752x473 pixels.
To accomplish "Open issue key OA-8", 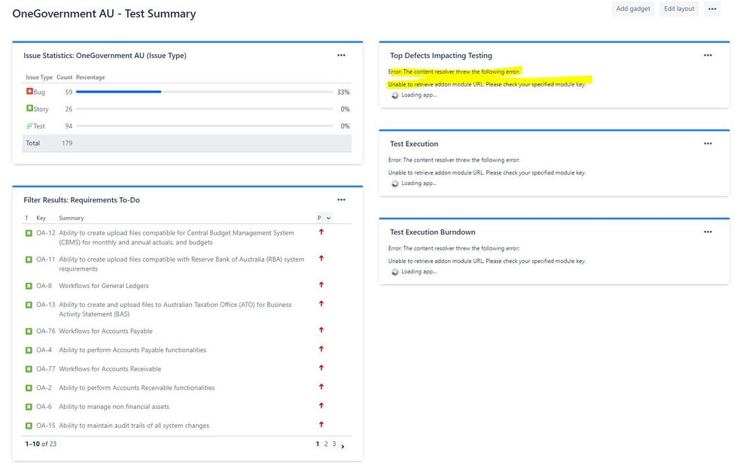I will click(44, 286).
